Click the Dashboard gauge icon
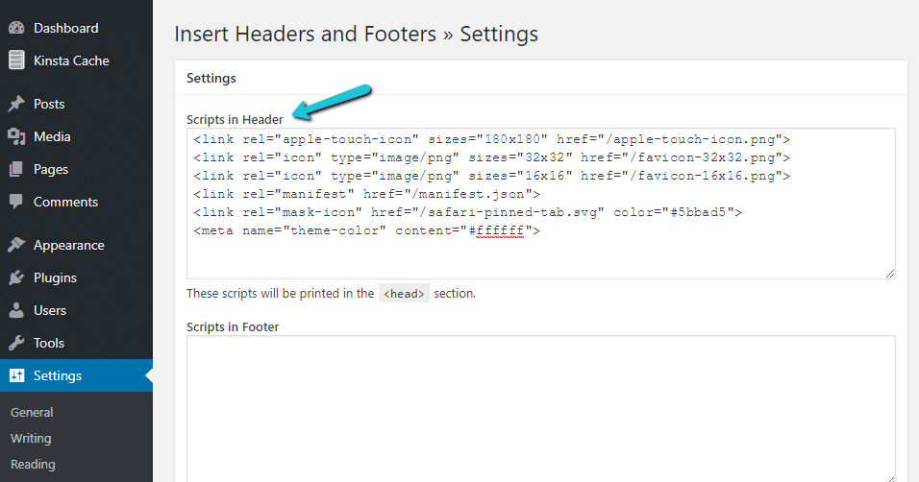 (x=16, y=28)
